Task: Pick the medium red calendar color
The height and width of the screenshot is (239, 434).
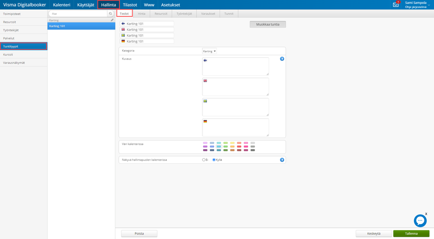Action: coord(239,146)
